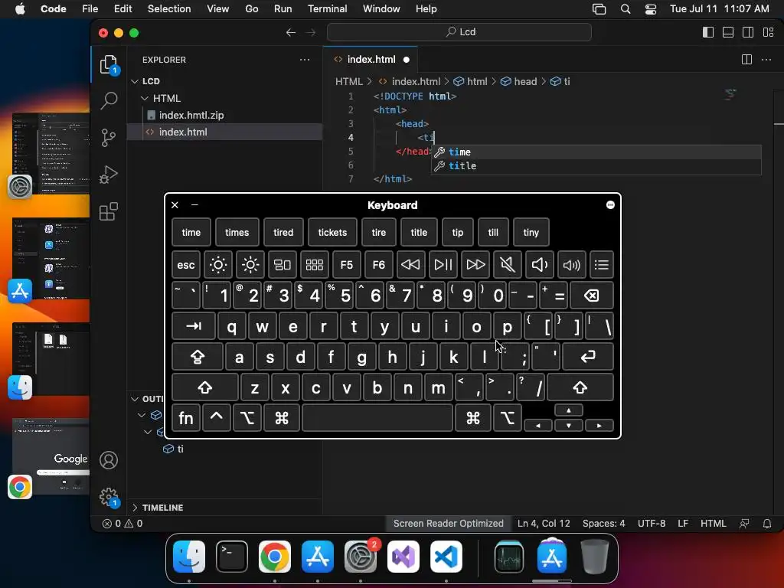Image resolution: width=784 pixels, height=588 pixels.
Task: Customize layout icon in title bar
Action: (769, 32)
